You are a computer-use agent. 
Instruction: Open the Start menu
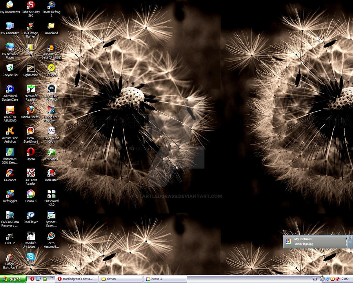click(12, 279)
